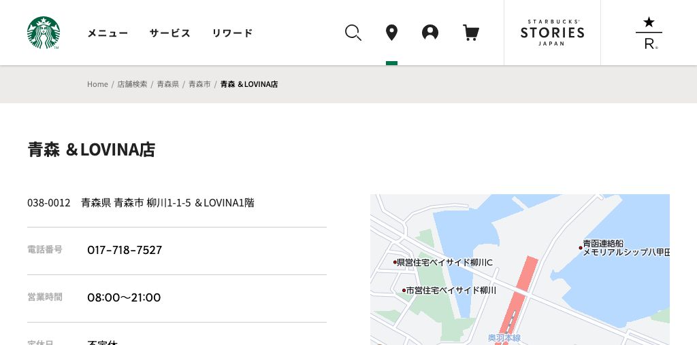Go to 青森県 breadcrumb
697x345 pixels.
point(167,84)
